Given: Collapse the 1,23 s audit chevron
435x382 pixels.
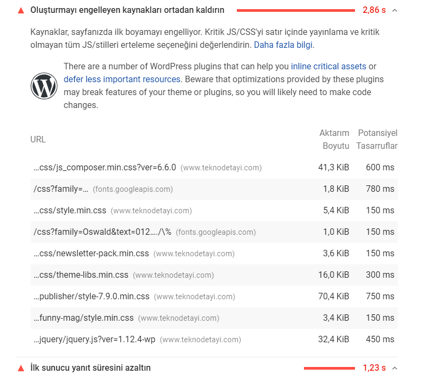Looking at the screenshot, I should click(395, 369).
